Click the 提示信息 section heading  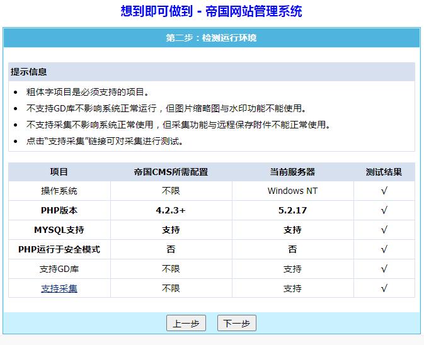click(29, 72)
